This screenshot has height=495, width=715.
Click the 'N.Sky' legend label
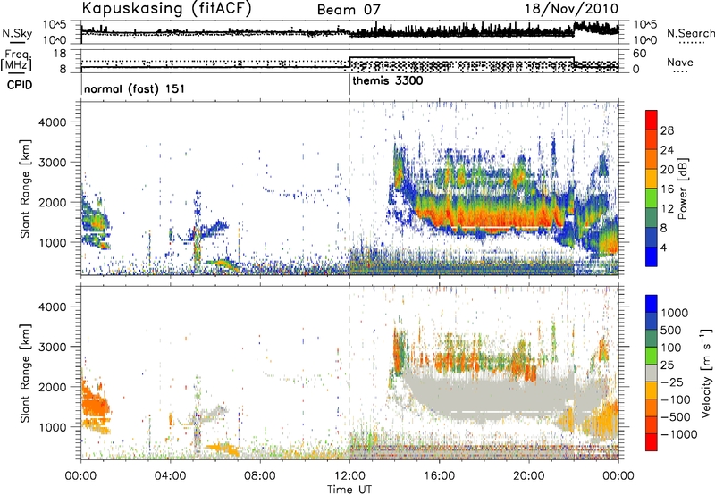[x=17, y=33]
